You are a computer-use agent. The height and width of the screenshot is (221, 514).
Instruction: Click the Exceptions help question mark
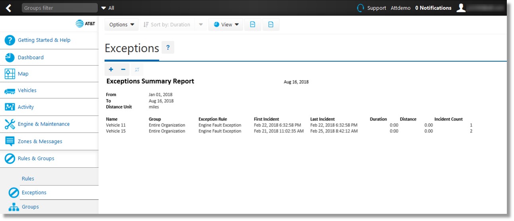click(x=168, y=48)
